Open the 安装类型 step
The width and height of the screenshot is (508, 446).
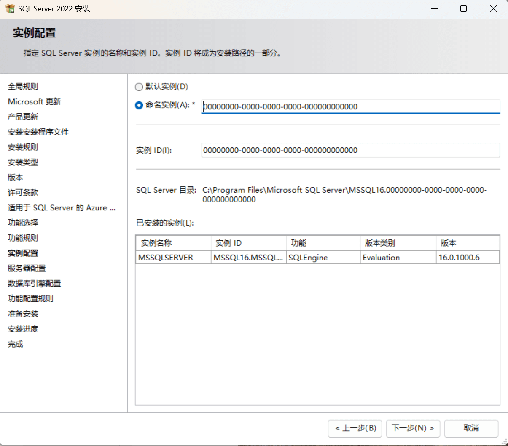[23, 162]
